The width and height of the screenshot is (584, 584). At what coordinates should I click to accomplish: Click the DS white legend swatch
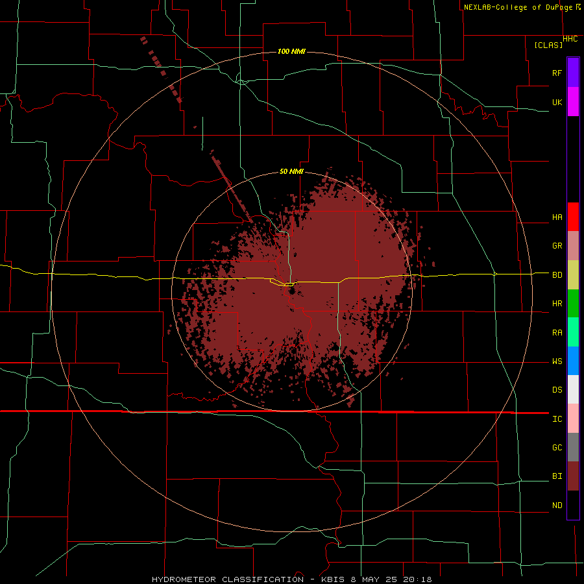[573, 389]
